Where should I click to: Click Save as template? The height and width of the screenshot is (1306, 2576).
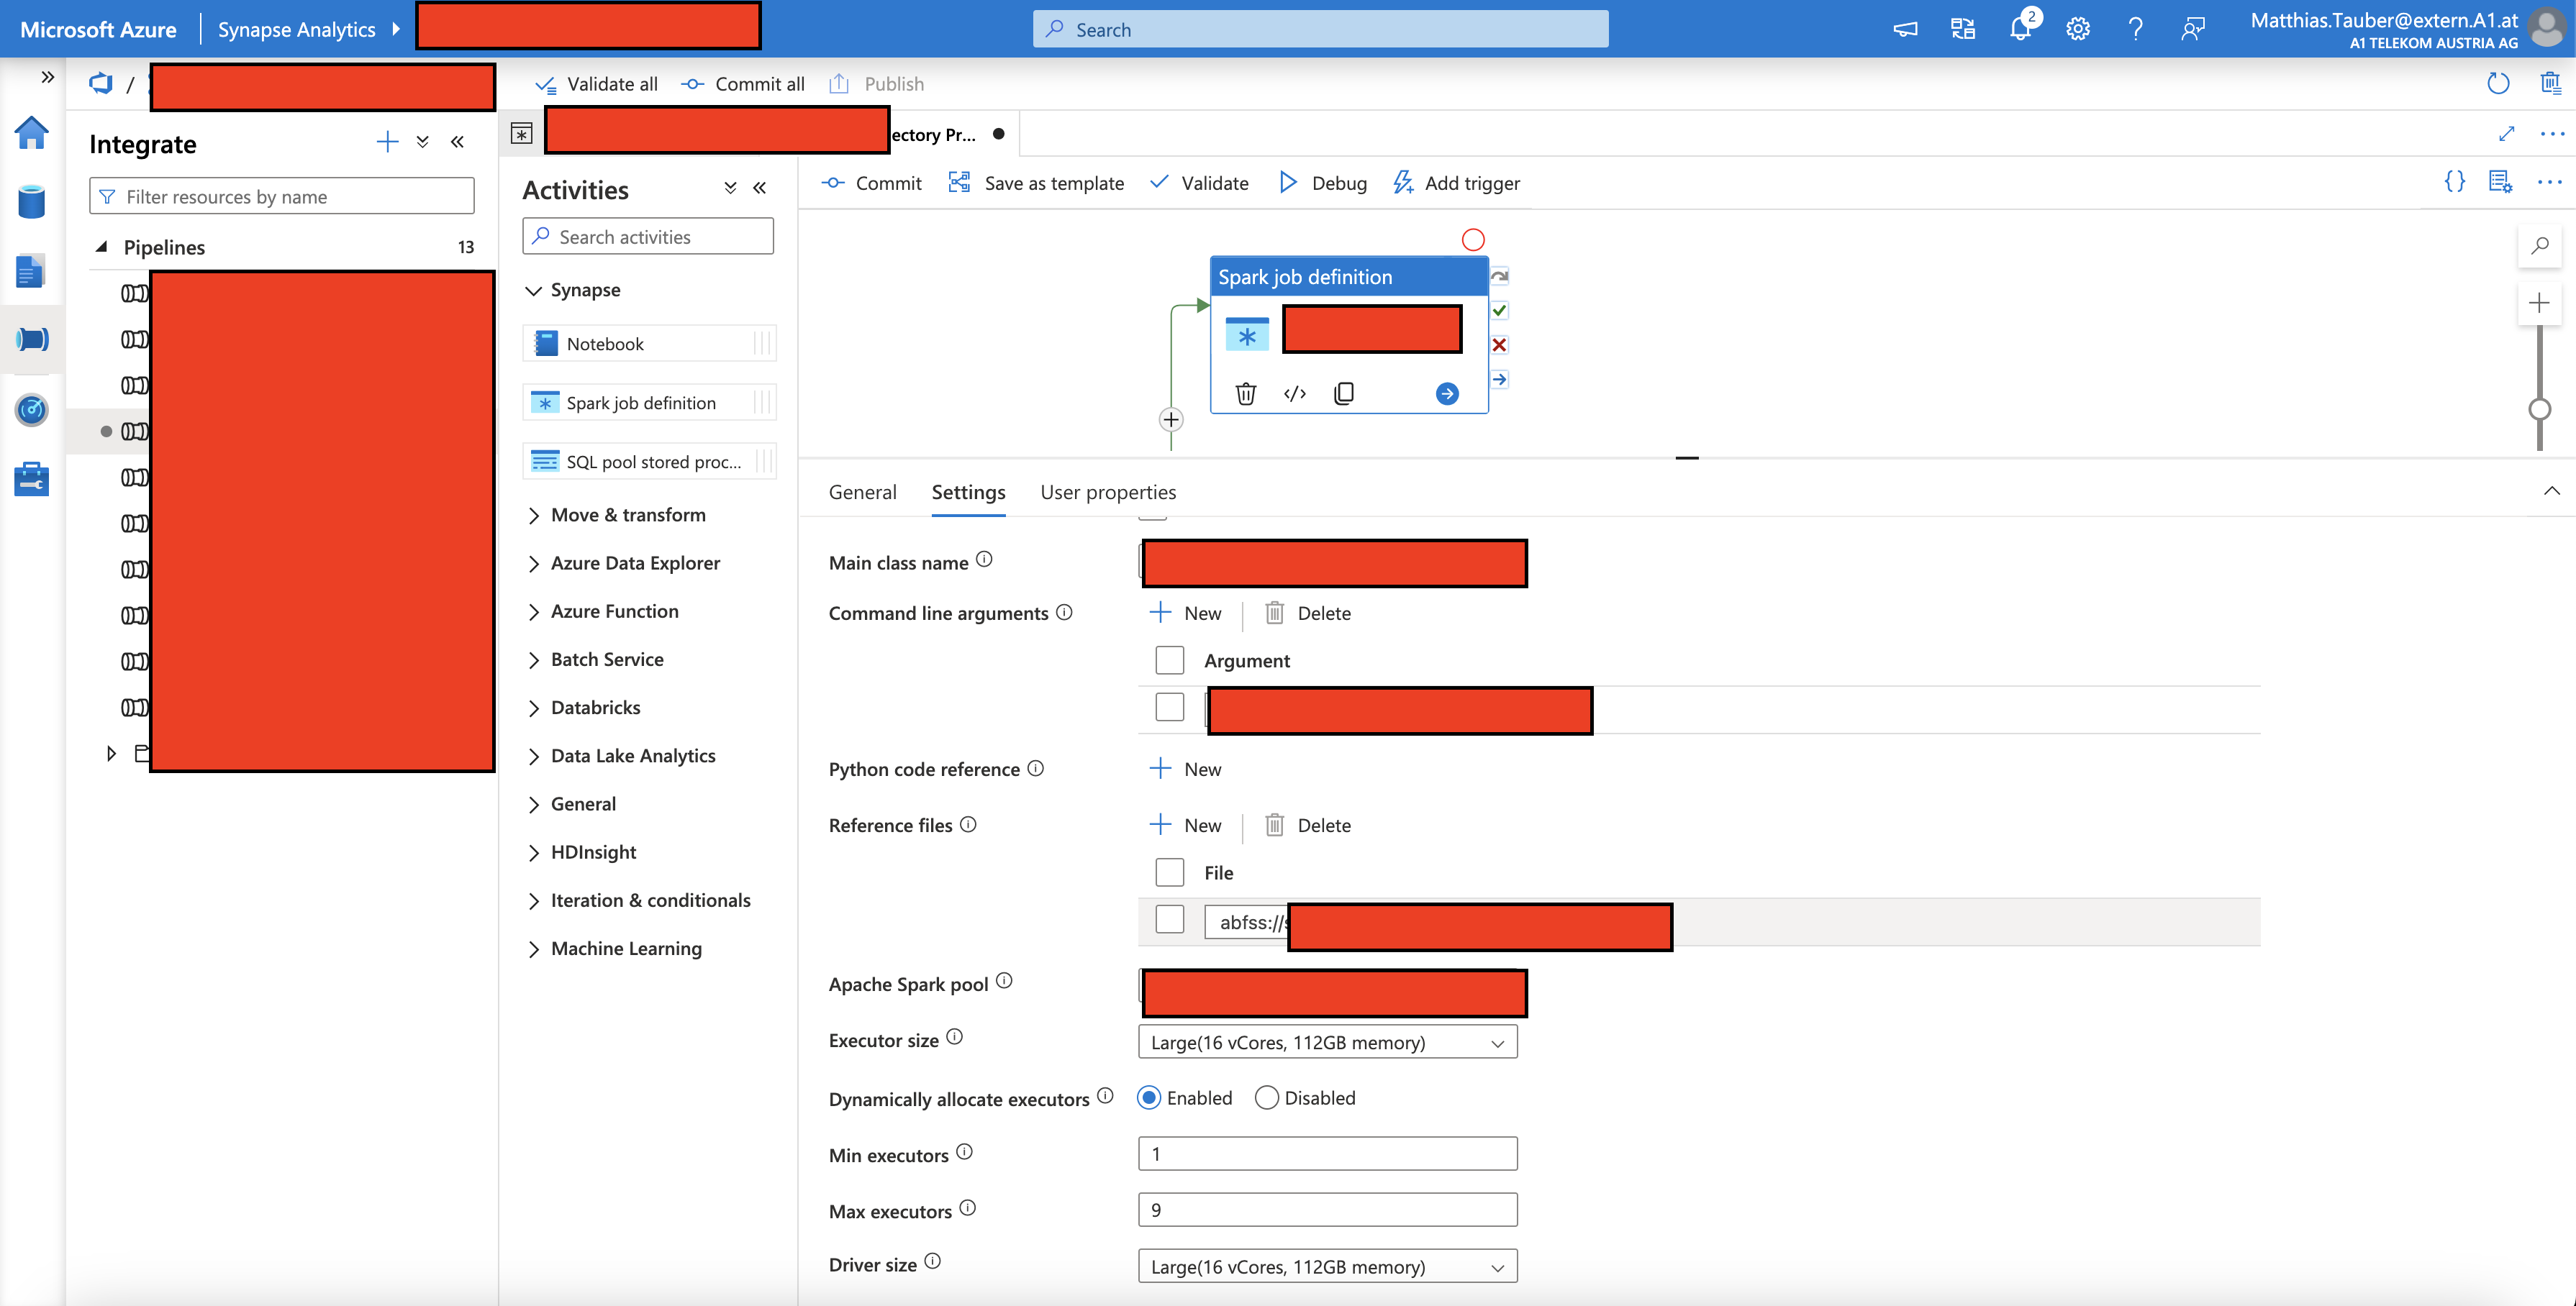tap(1036, 183)
